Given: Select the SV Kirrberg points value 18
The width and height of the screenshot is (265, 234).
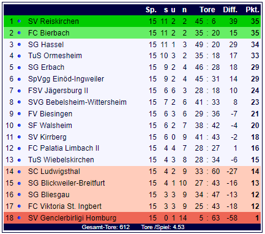Looking at the screenshot, I should click(255, 137).
